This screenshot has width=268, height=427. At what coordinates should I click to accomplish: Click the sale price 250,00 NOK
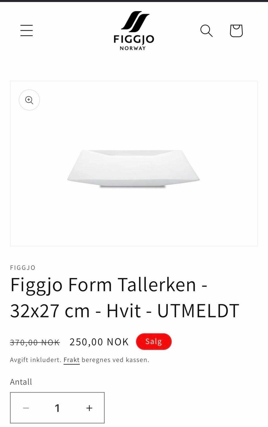[99, 342]
